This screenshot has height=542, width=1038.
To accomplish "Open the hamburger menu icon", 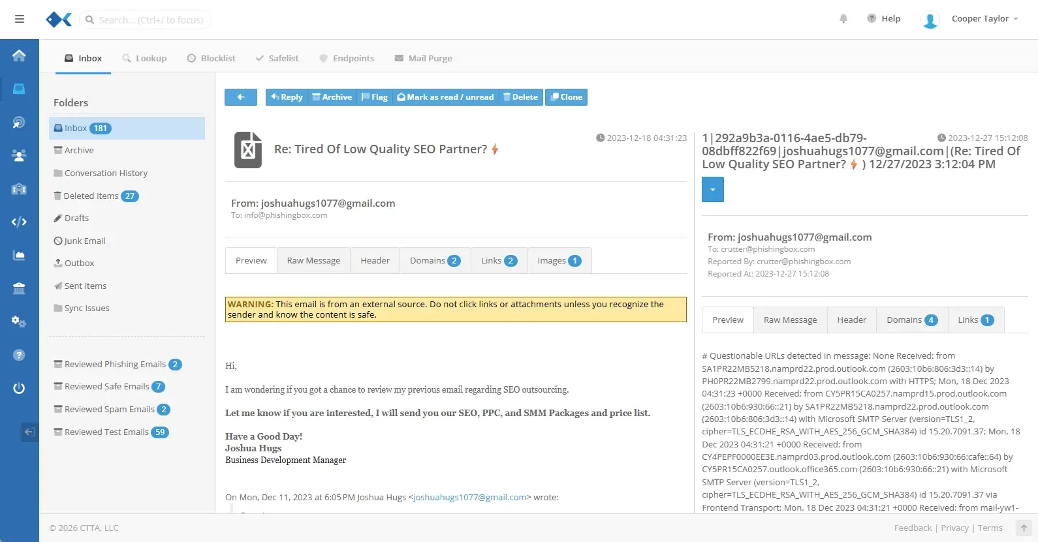I will pyautogui.click(x=20, y=19).
